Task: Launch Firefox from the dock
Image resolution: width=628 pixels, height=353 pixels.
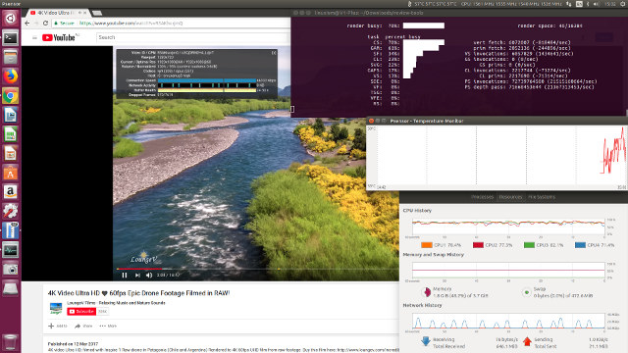Action: pos(11,76)
